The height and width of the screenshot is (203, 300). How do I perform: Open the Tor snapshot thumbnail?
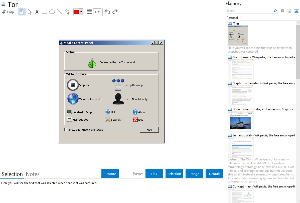click(x=238, y=36)
